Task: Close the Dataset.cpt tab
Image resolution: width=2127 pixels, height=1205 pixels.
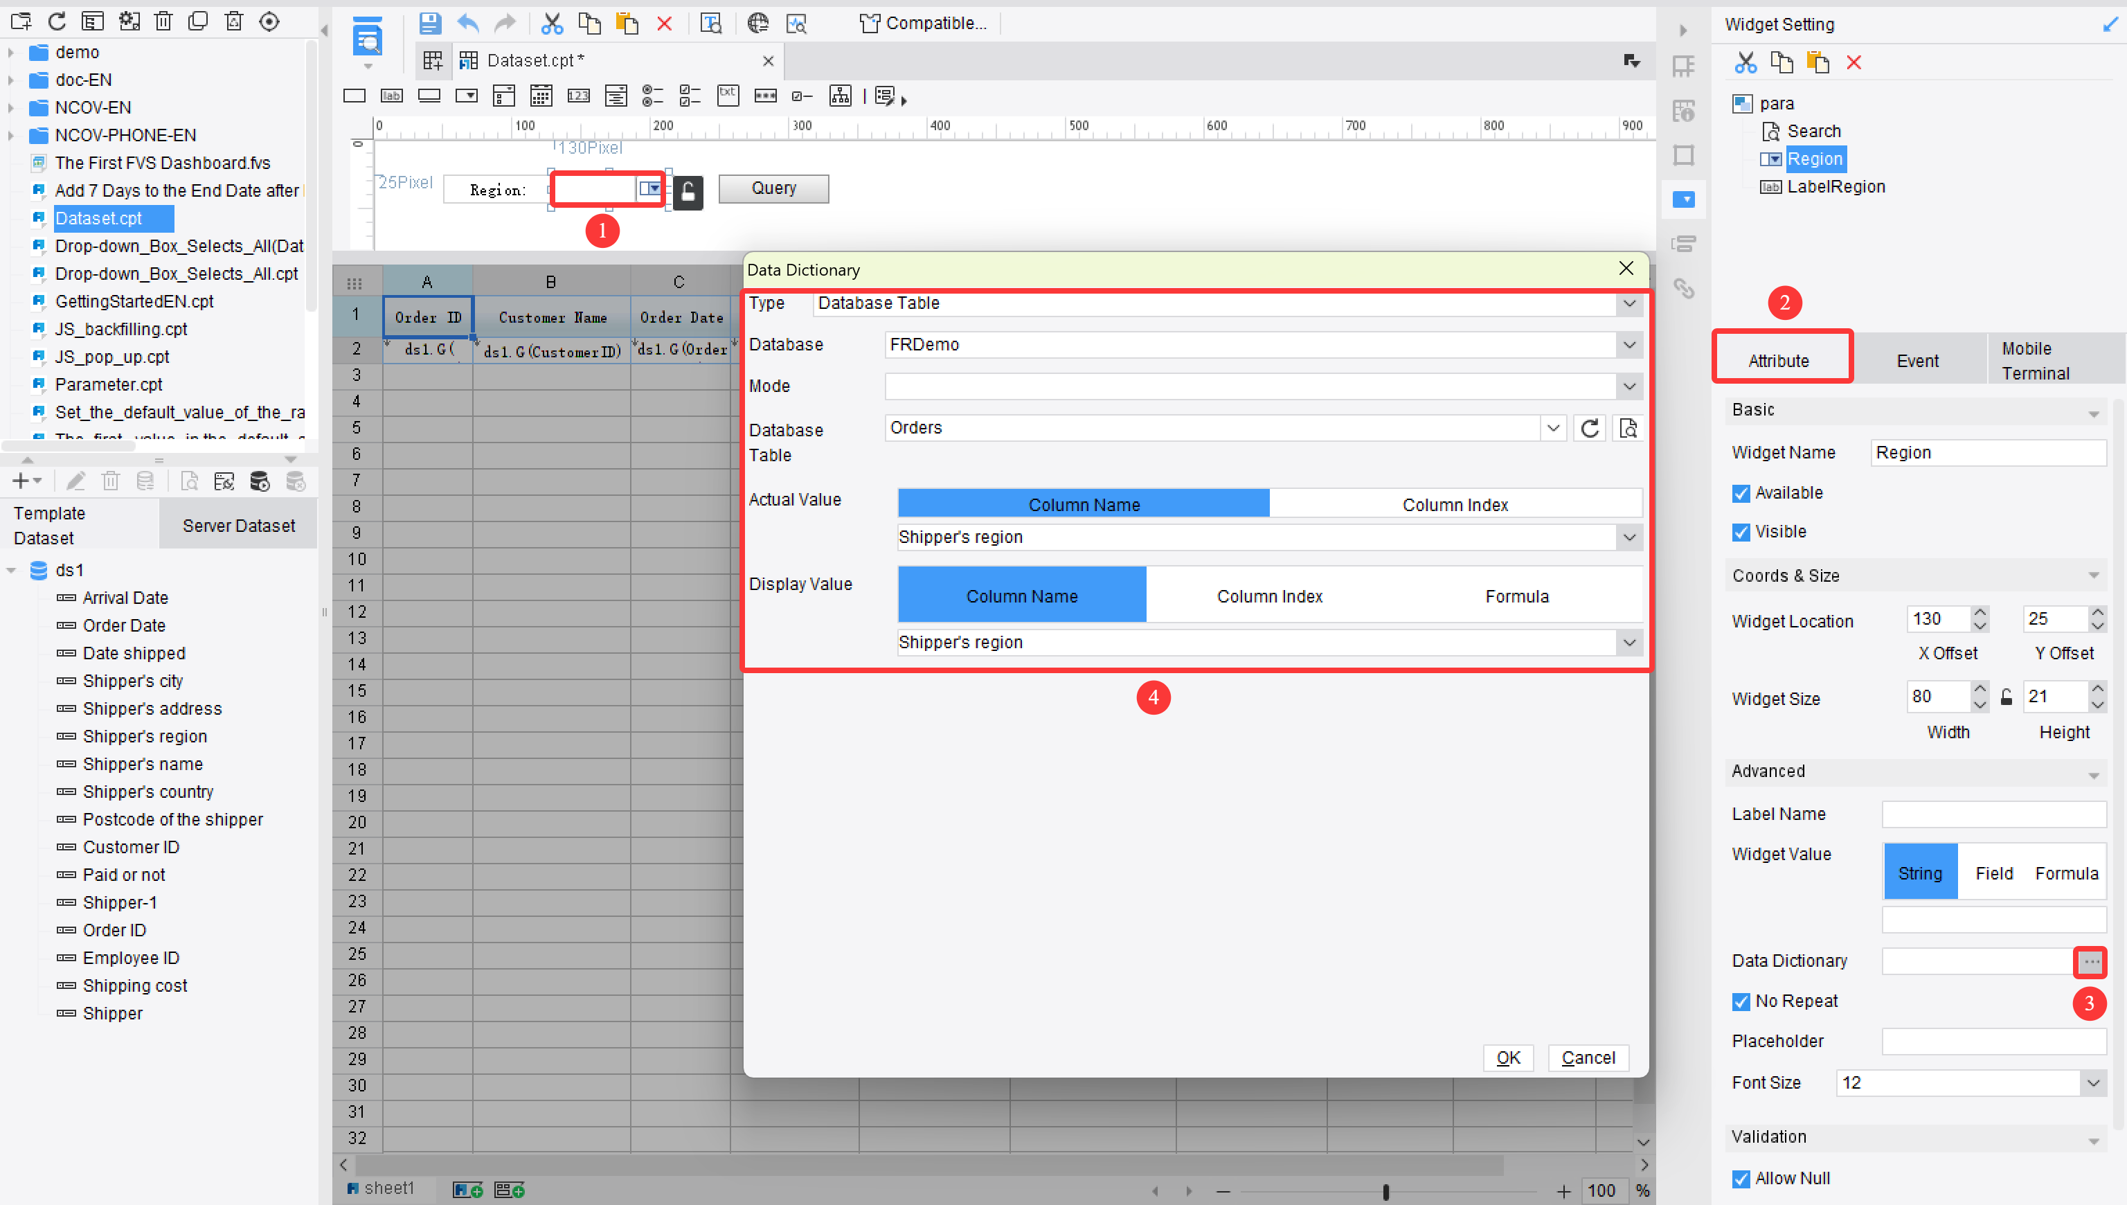Action: (768, 61)
